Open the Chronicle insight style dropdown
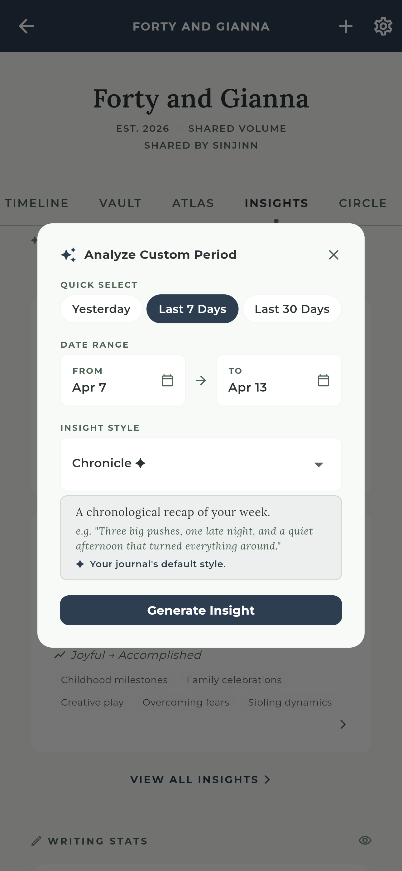 [201, 464]
